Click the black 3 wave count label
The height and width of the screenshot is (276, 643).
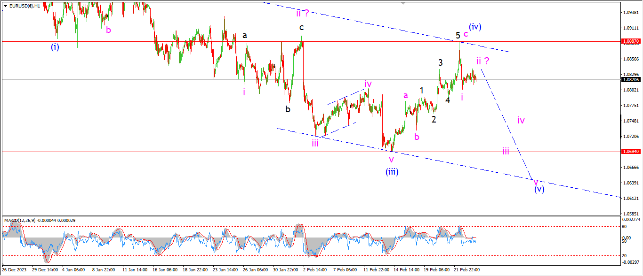pos(441,62)
